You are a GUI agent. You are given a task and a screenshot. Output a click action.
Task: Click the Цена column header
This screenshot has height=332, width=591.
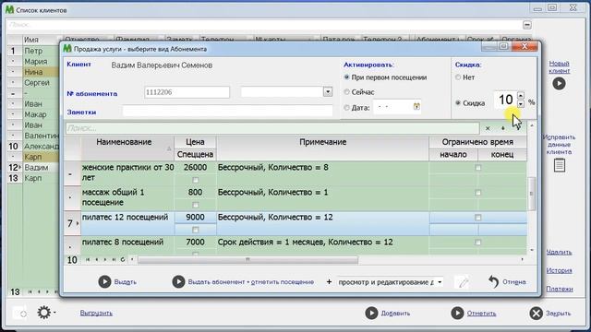point(195,142)
